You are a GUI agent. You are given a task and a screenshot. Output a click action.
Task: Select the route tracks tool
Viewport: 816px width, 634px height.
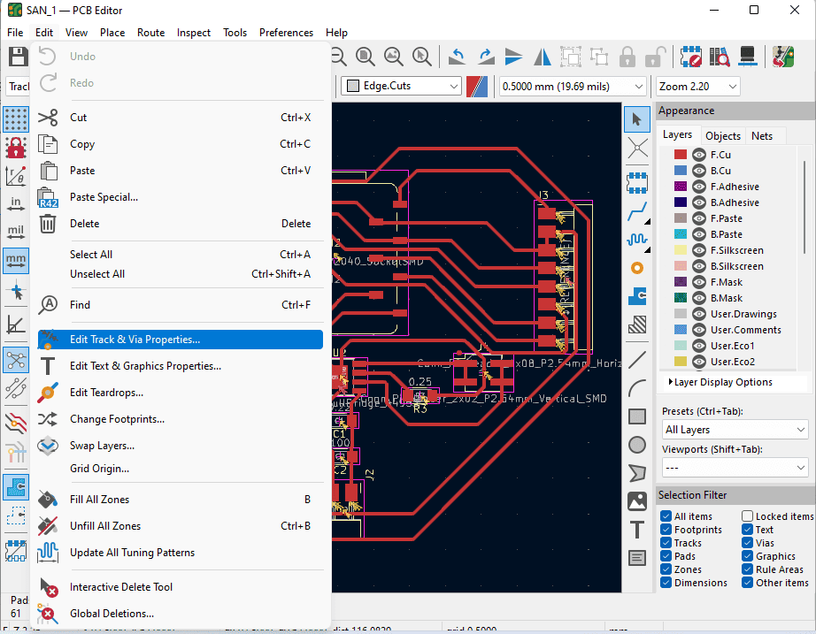tap(637, 211)
